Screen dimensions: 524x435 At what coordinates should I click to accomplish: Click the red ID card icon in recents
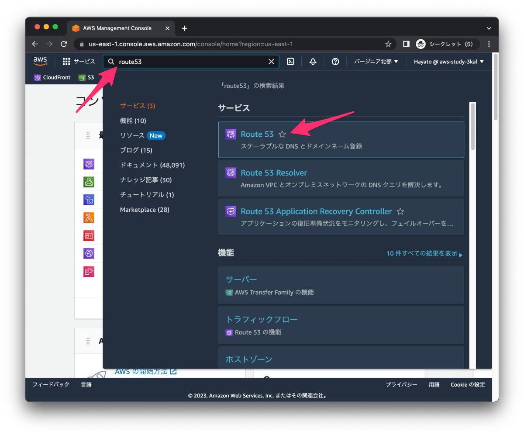pos(89,235)
